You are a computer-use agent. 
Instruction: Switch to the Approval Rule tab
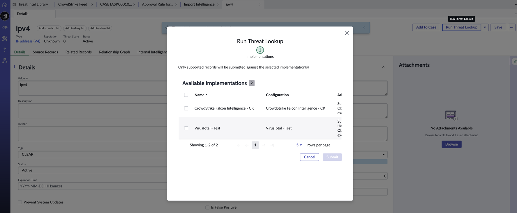click(x=157, y=4)
